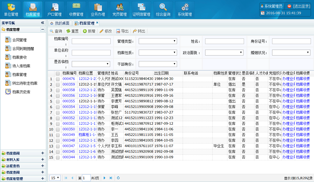Open the 收费管理 module icon
This screenshot has height=182, width=314.
pyautogui.click(x=76, y=10)
